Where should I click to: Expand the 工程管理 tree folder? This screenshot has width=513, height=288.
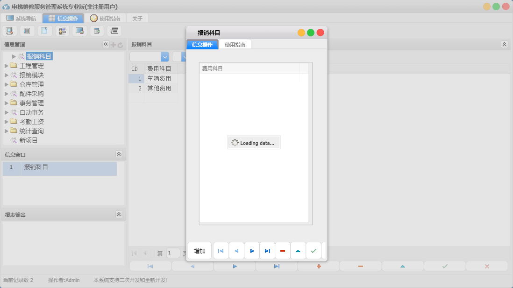(7, 66)
